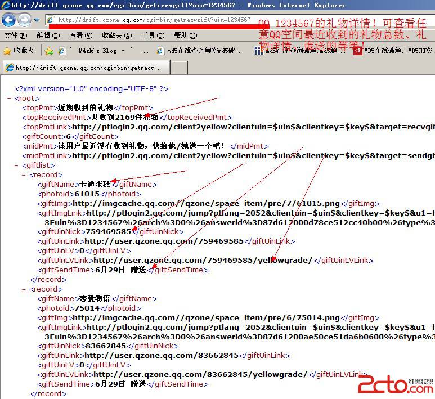This screenshot has width=435, height=399.
Task: Click the giftName text 卡通蛋糕
Action: [x=95, y=184]
